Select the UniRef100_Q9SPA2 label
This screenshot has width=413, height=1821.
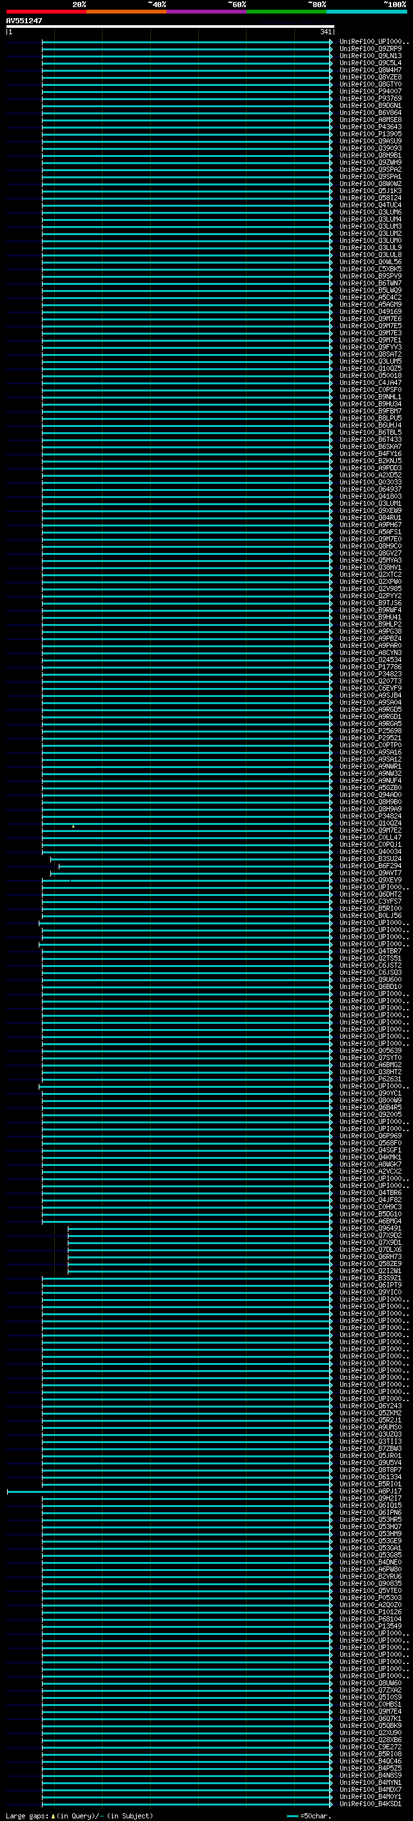370,170
